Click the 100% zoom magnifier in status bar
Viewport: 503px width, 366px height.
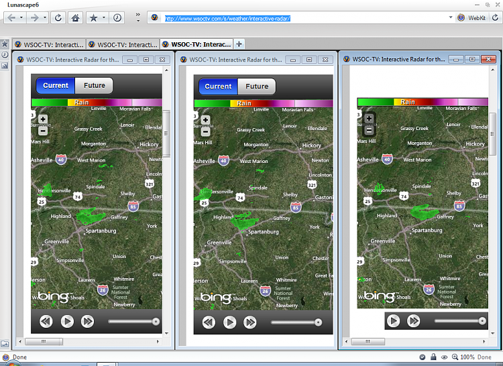[x=455, y=357]
